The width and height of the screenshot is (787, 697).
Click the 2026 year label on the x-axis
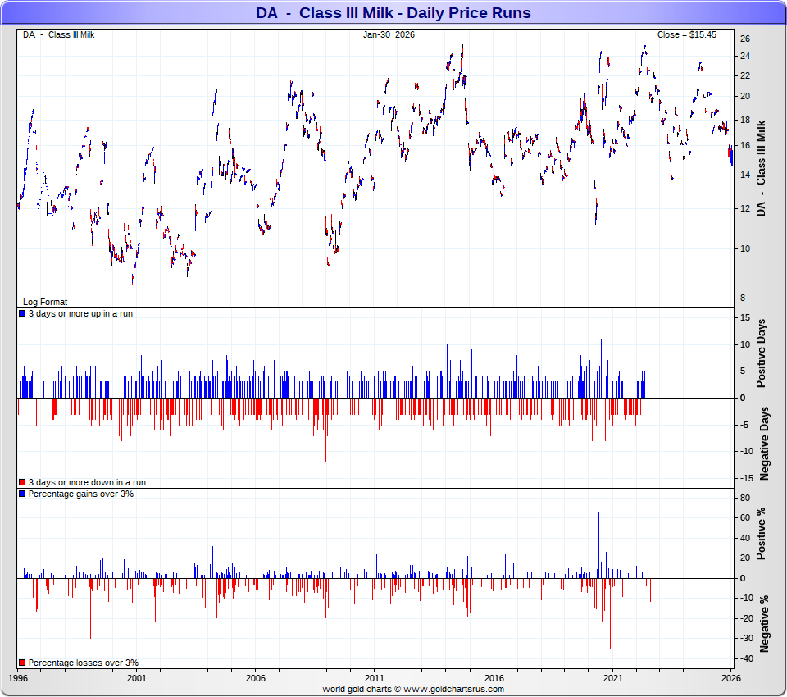click(731, 679)
